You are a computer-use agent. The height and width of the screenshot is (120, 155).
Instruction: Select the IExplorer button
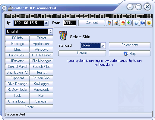tap(17, 61)
